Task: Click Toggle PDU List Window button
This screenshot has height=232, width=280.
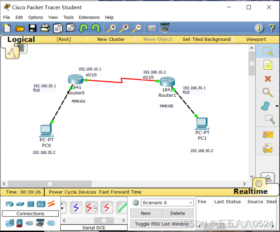Action: tap(162, 224)
